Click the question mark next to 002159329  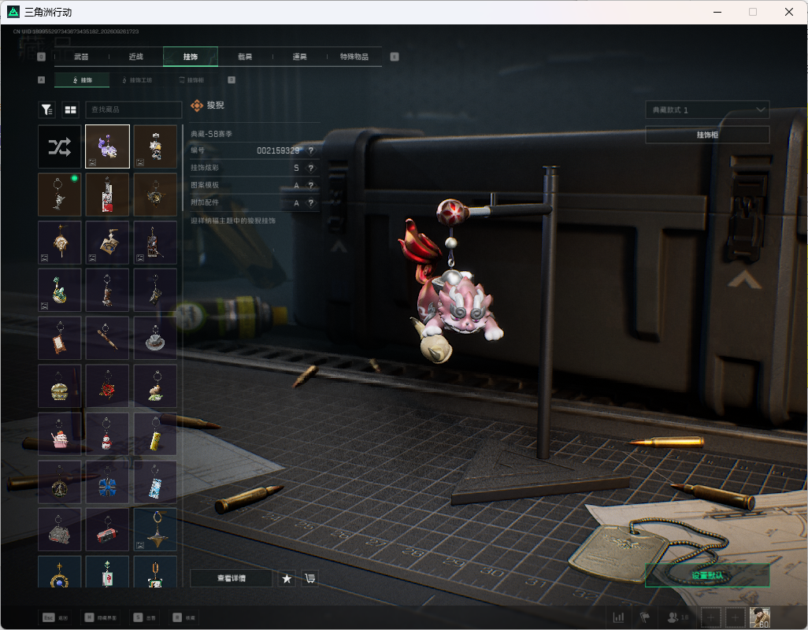point(311,150)
